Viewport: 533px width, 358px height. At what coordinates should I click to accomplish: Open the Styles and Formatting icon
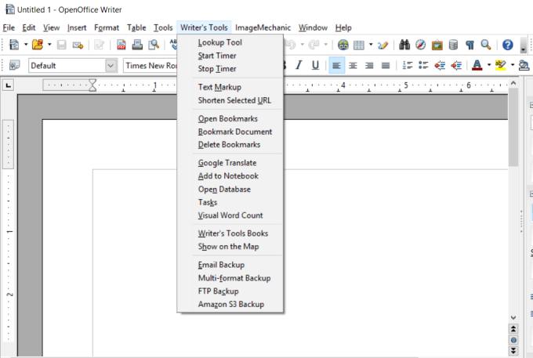point(15,65)
